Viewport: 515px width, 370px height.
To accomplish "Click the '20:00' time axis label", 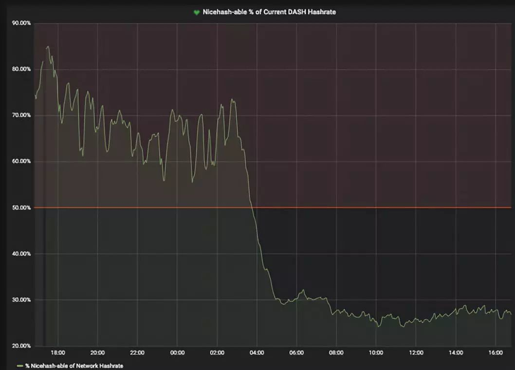I will pos(97,352).
